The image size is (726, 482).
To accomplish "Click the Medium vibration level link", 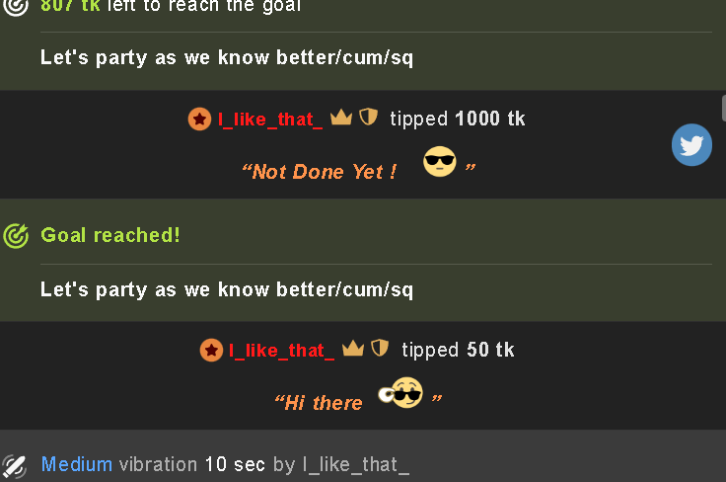I will pos(77,464).
